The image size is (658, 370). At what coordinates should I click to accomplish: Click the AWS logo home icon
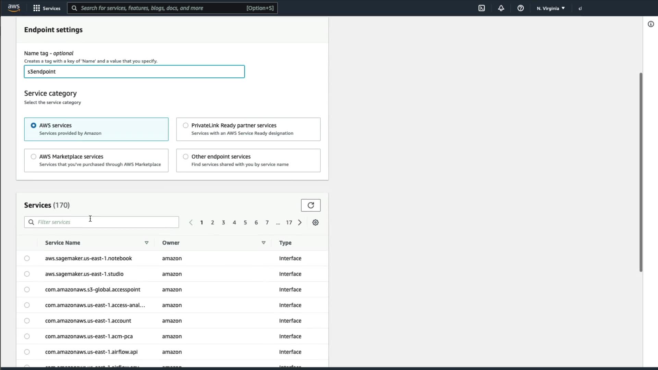(x=14, y=8)
